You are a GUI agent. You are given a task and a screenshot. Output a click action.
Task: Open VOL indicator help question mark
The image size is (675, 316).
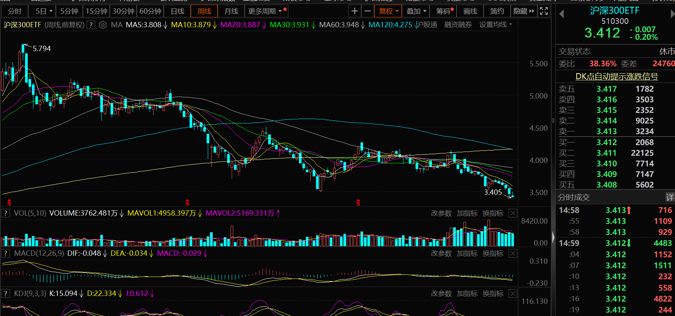[x=5, y=213]
